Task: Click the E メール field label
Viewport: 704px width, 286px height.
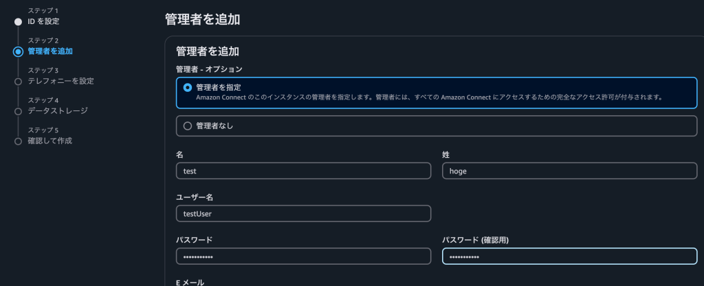Action: point(190,282)
